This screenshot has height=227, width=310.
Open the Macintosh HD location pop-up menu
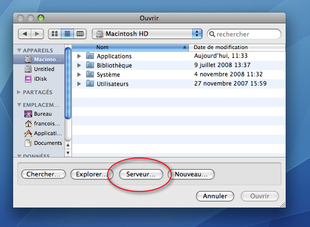[147, 34]
